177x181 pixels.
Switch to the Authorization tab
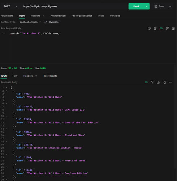coord(58,16)
